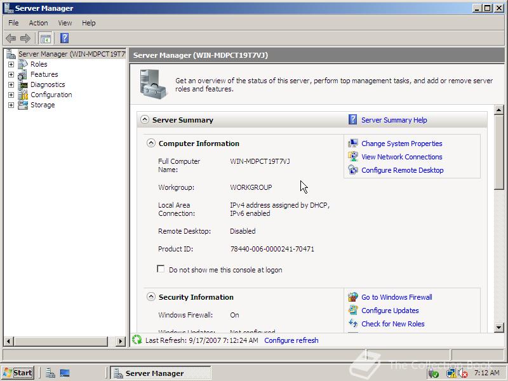Click the muted volume tray icon
The height and width of the screenshot is (381, 508).
[463, 373]
